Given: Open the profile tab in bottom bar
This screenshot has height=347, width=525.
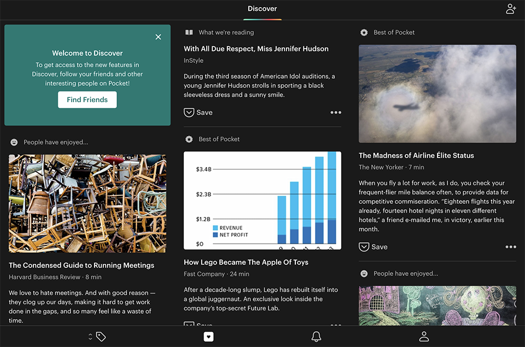Looking at the screenshot, I should coord(424,337).
